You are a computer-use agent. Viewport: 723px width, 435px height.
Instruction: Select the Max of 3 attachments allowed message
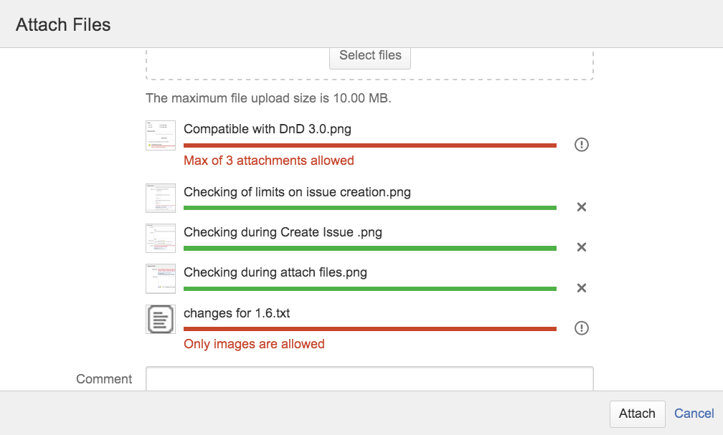pos(268,161)
